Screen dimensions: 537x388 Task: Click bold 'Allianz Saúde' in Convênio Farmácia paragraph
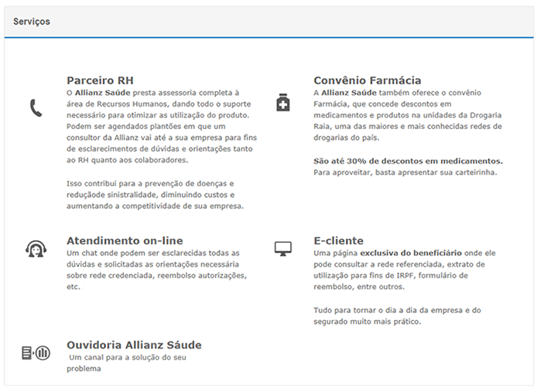pos(349,93)
